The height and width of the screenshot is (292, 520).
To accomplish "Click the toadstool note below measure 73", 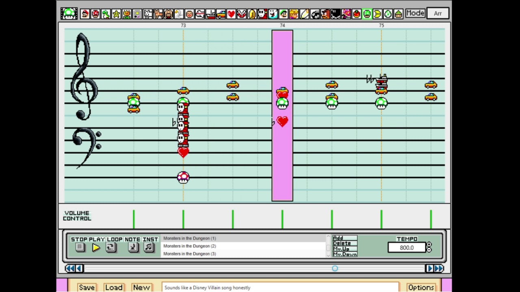I will [x=183, y=177].
